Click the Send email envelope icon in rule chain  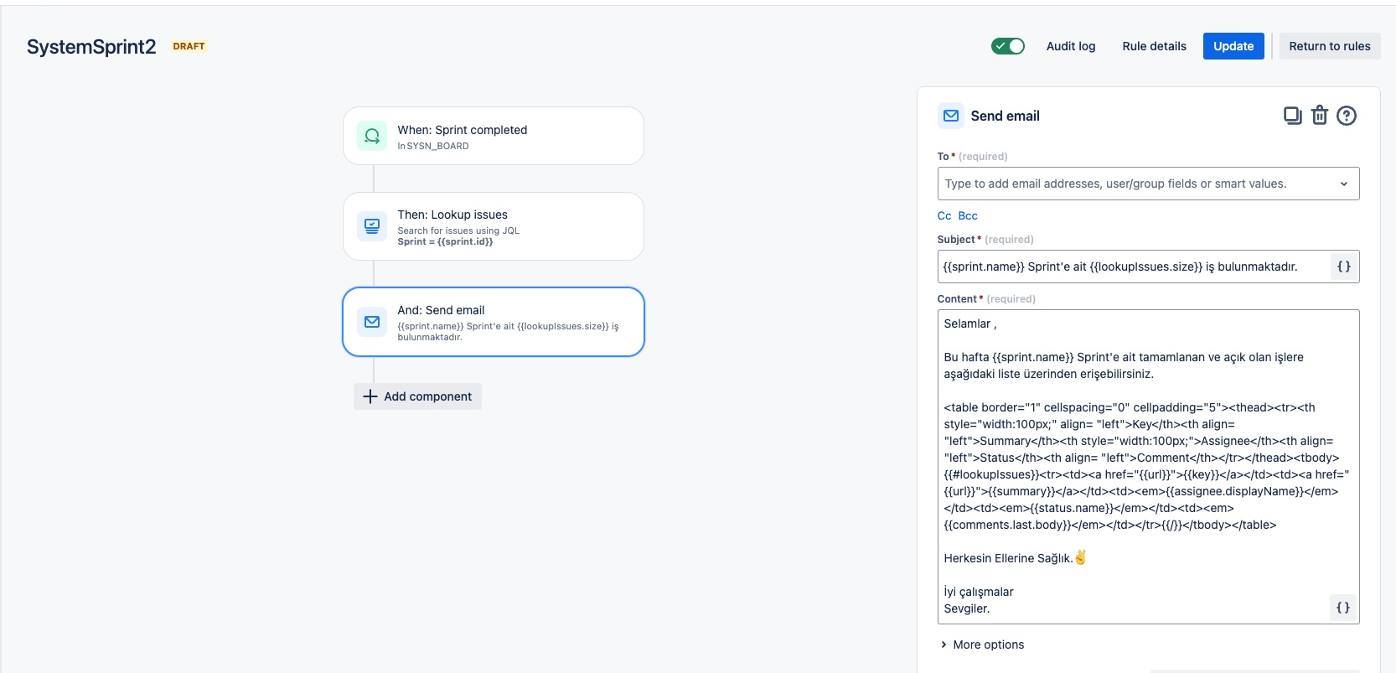(x=372, y=322)
